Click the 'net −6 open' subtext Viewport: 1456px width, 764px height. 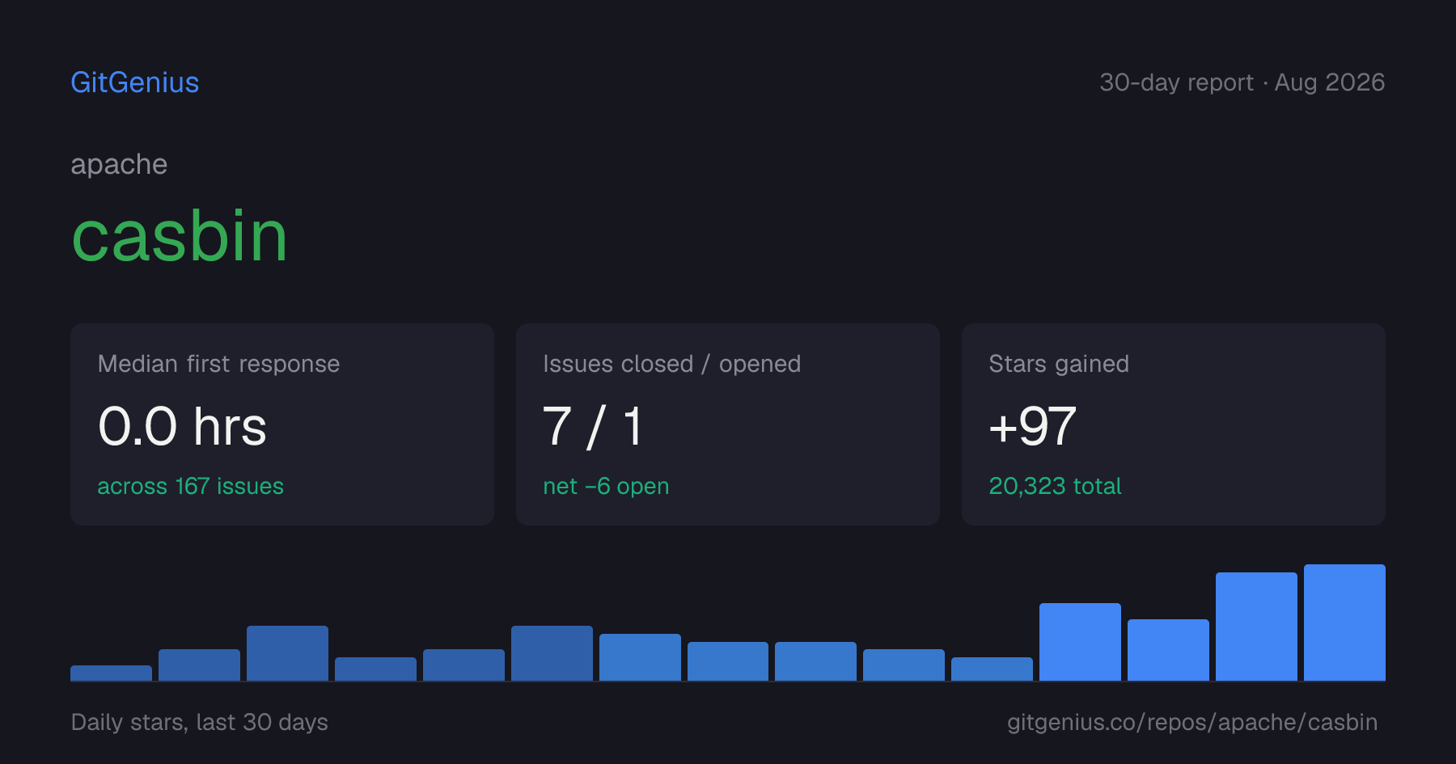(606, 486)
